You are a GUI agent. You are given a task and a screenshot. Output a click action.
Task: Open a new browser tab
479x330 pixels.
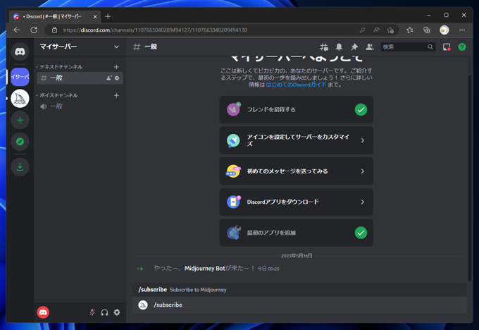pos(108,16)
